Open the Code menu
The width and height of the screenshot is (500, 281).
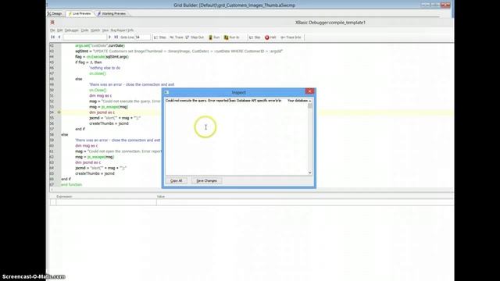84,30
